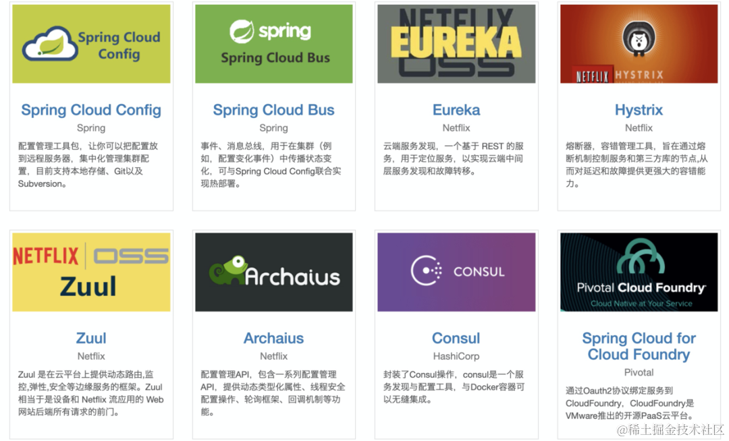
Task: Open the Netflix Hystrix banner image
Action: point(639,44)
